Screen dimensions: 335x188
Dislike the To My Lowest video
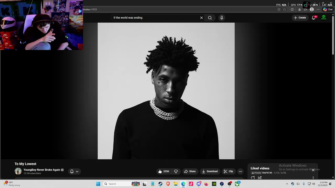pos(176,171)
